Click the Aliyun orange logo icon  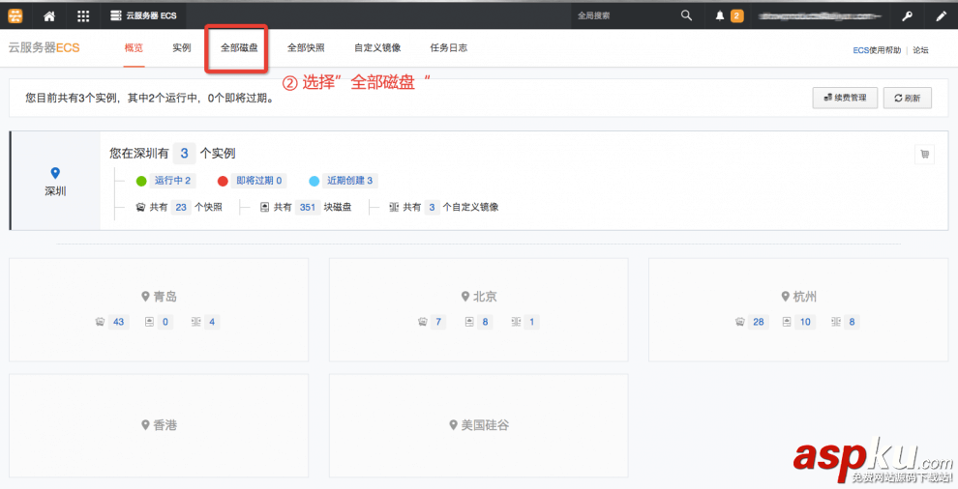(x=15, y=15)
